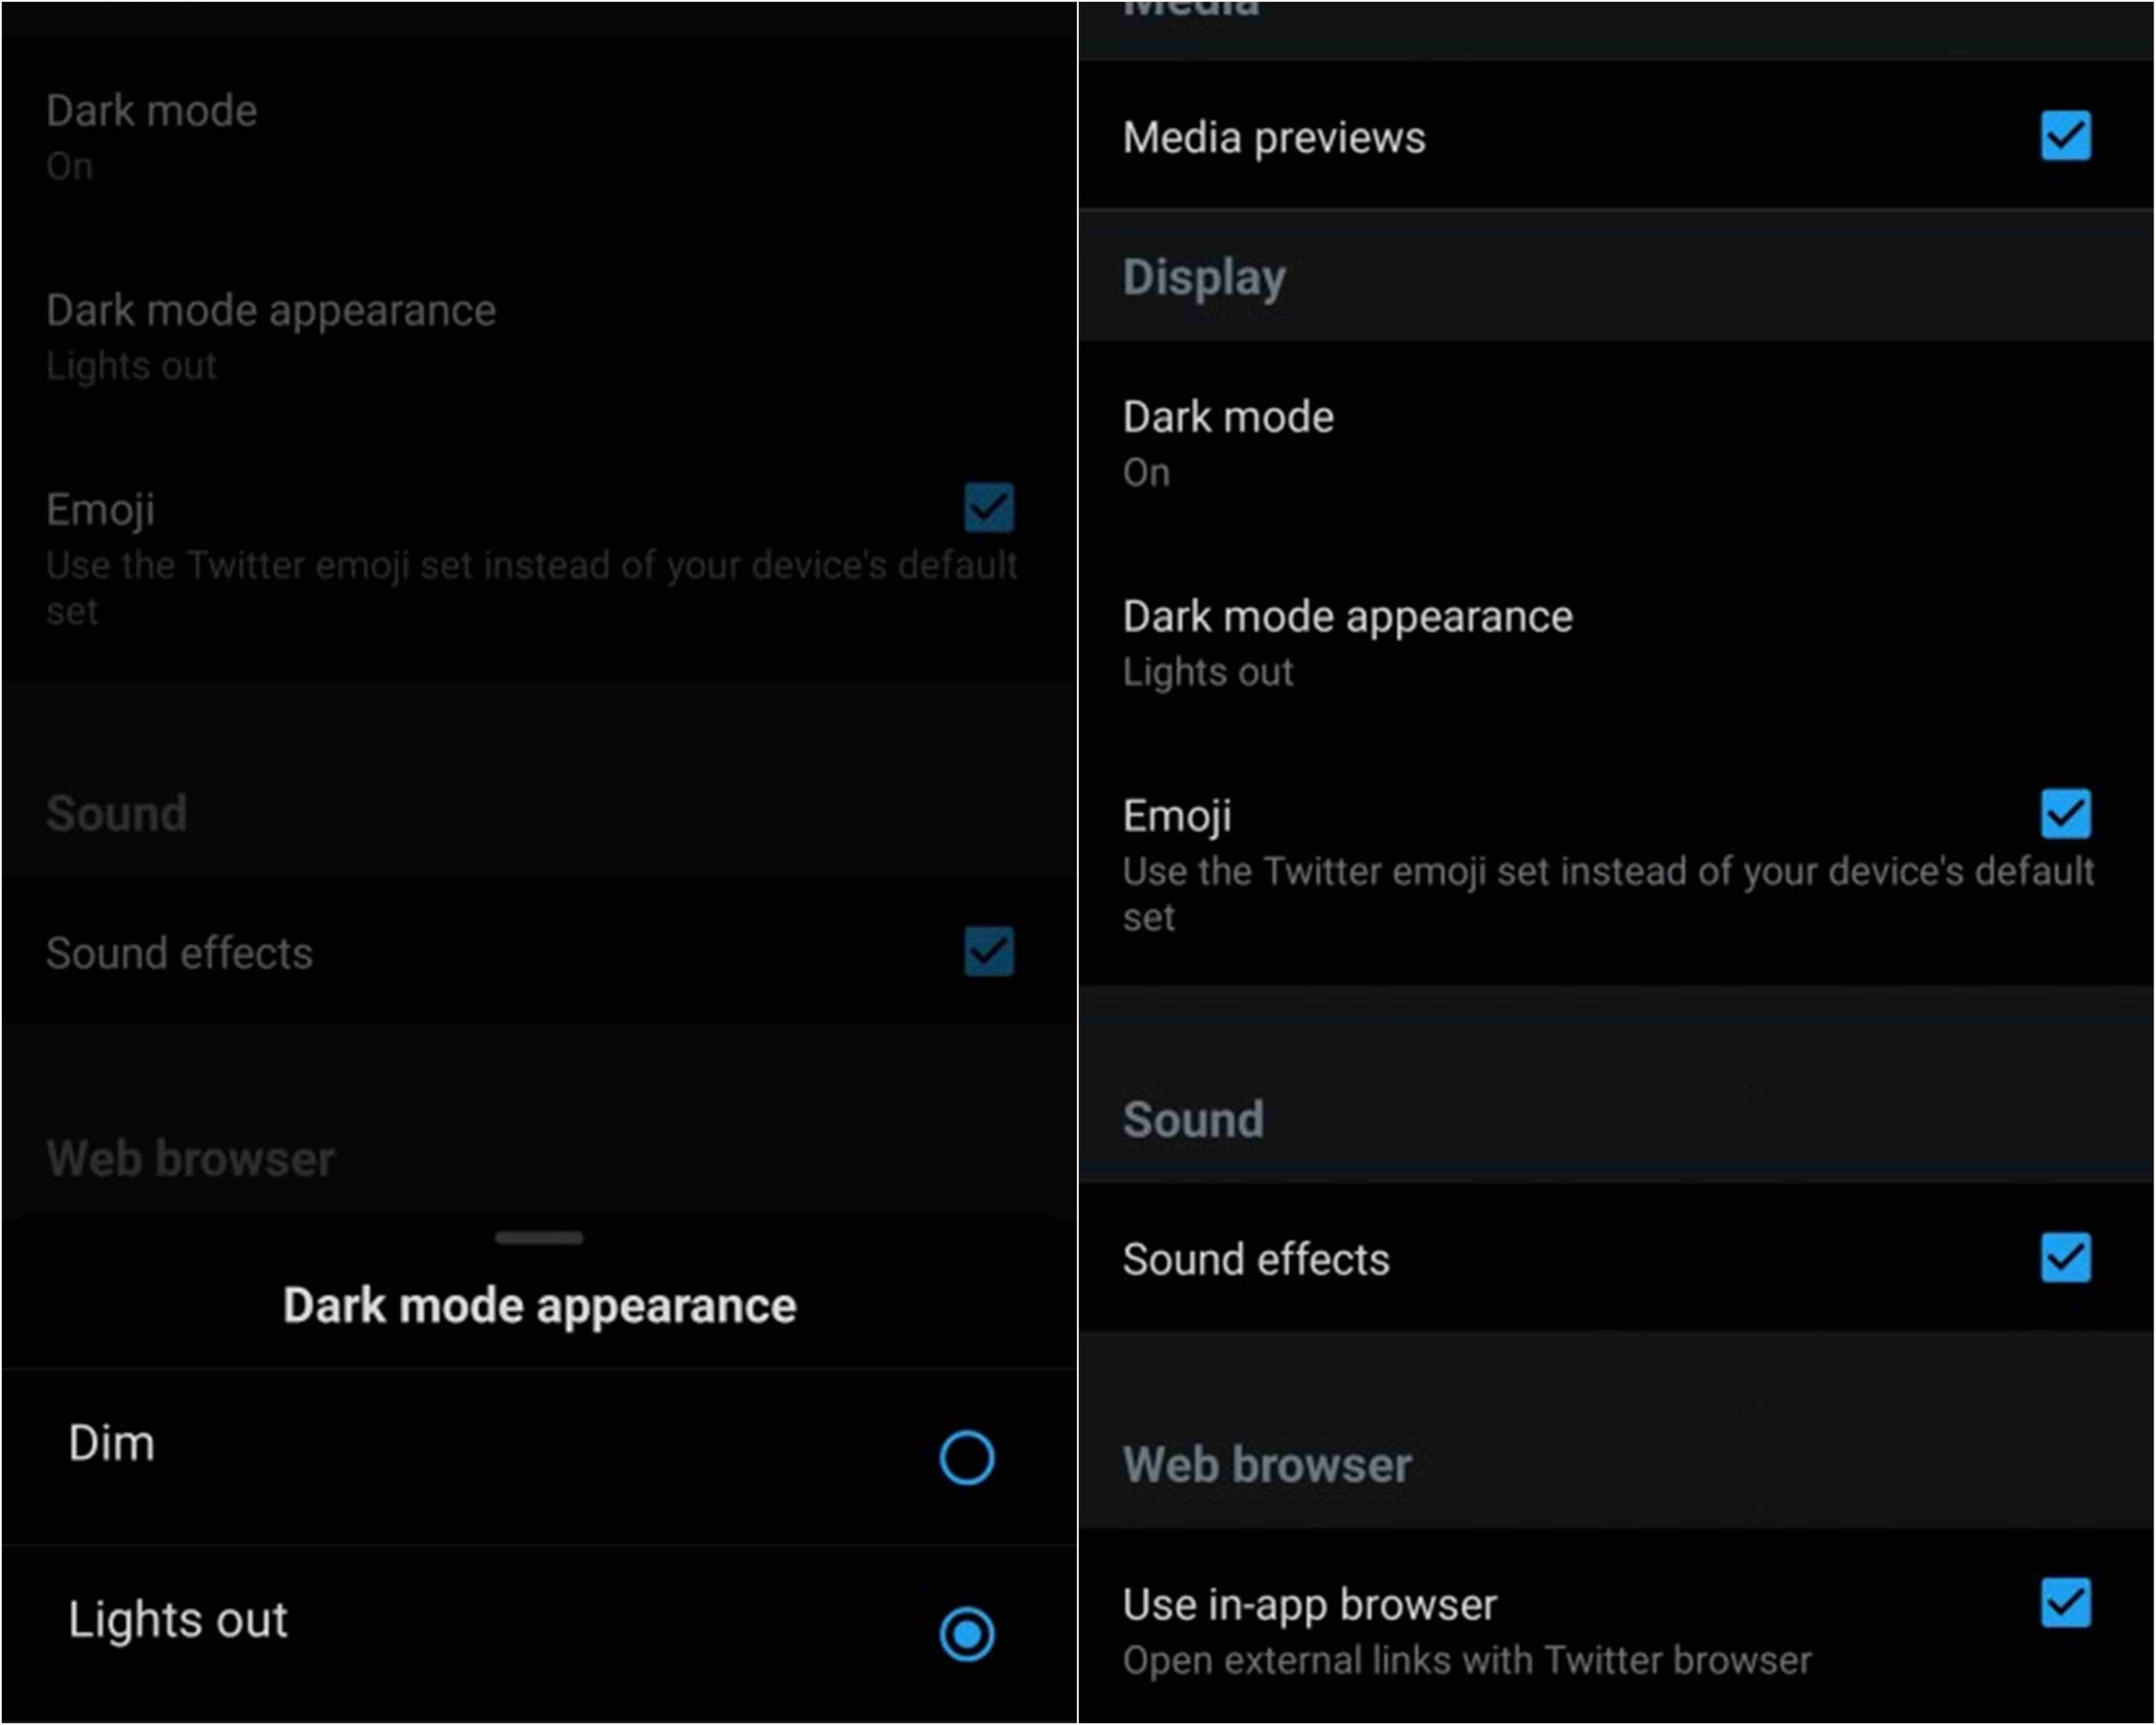The image size is (2156, 1725).
Task: Click the bottom sheet title Dark mode appearance
Action: [x=539, y=1306]
